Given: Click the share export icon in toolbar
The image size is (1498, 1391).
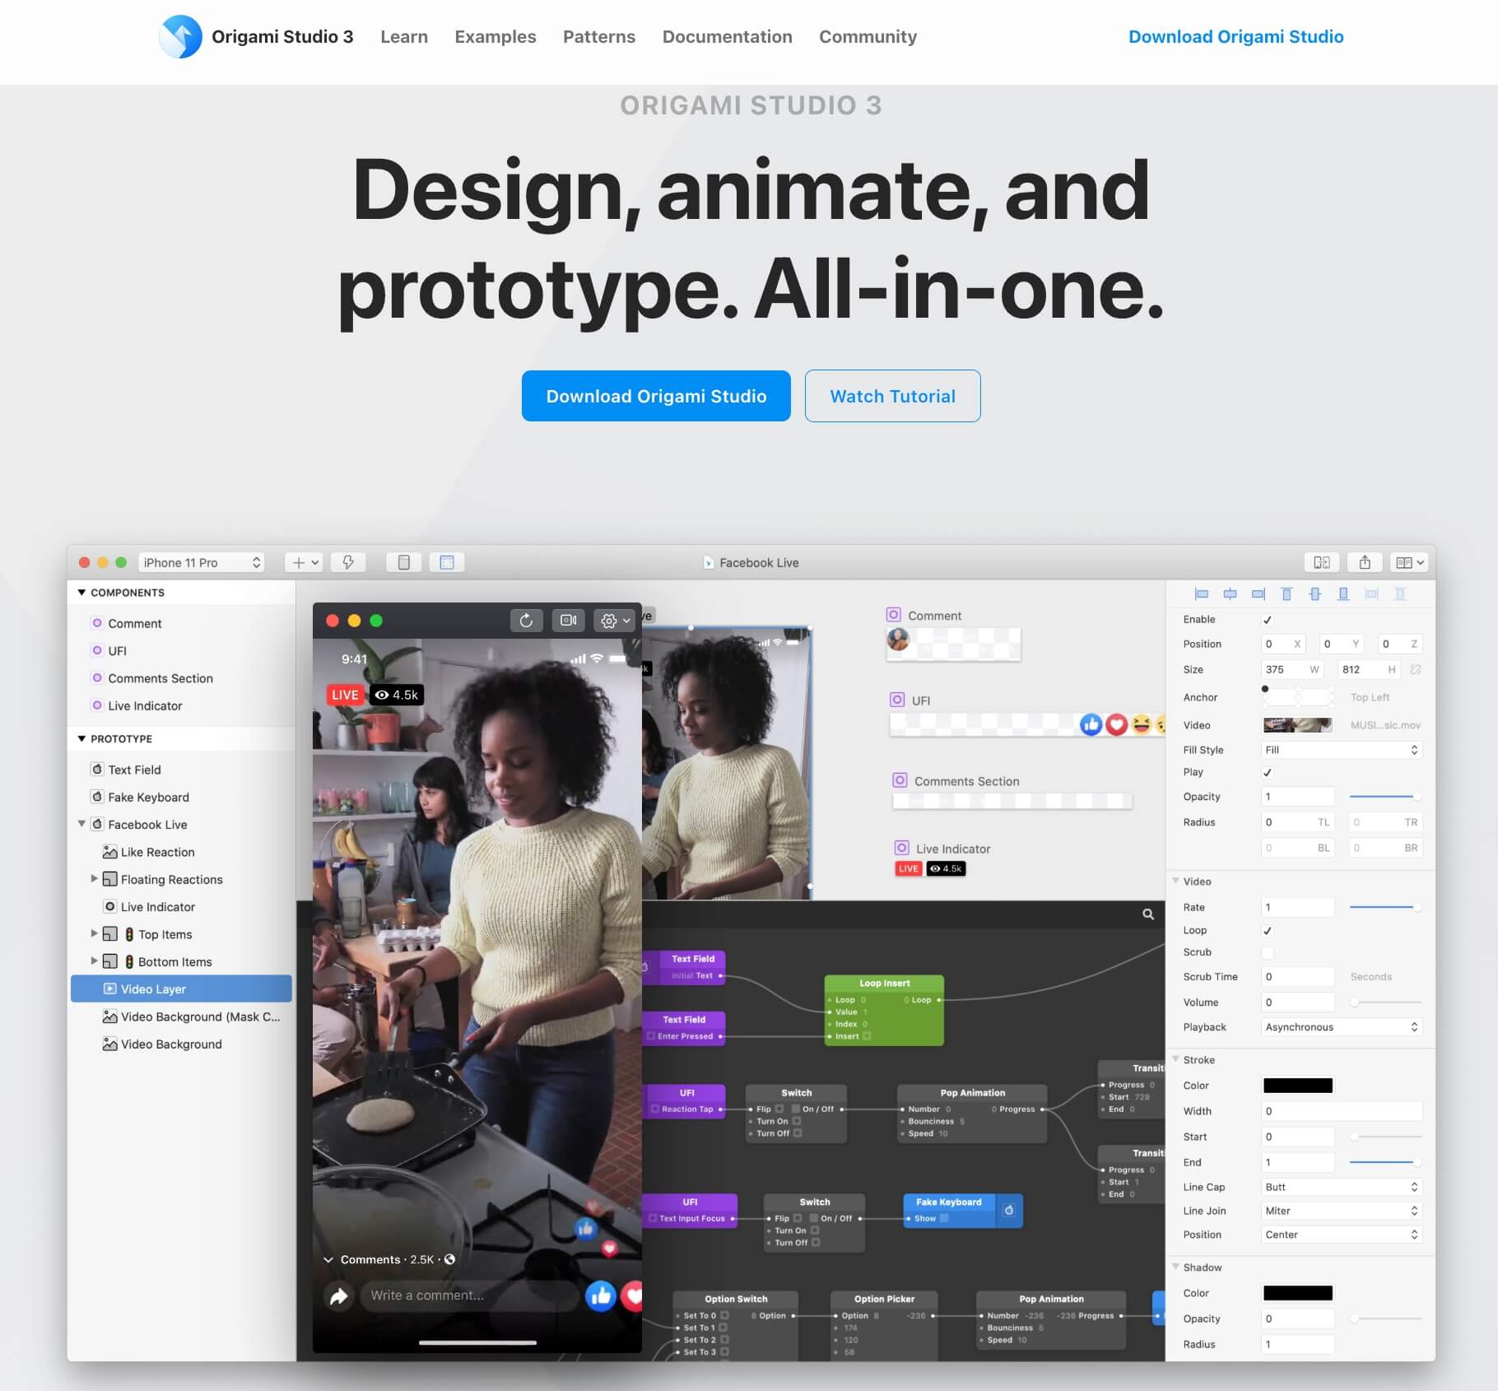Looking at the screenshot, I should pos(1365,562).
